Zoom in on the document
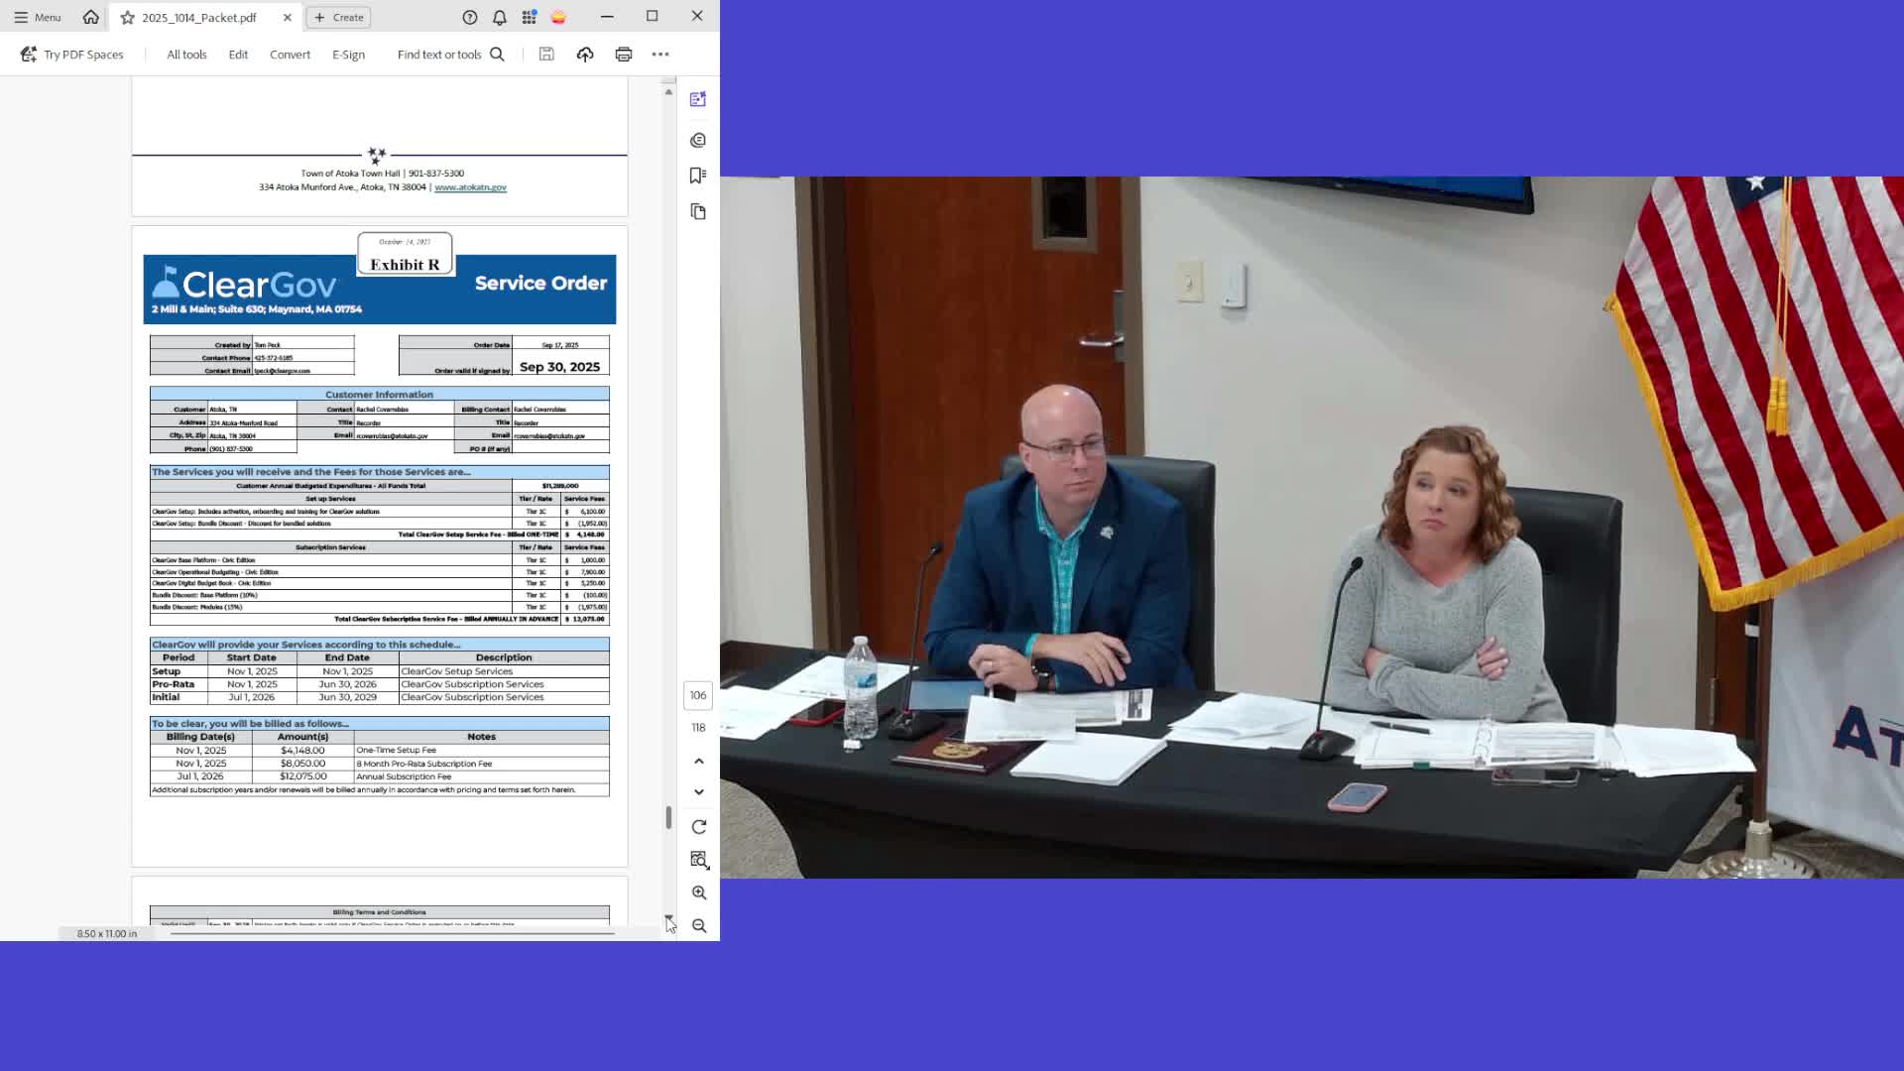 tap(699, 892)
